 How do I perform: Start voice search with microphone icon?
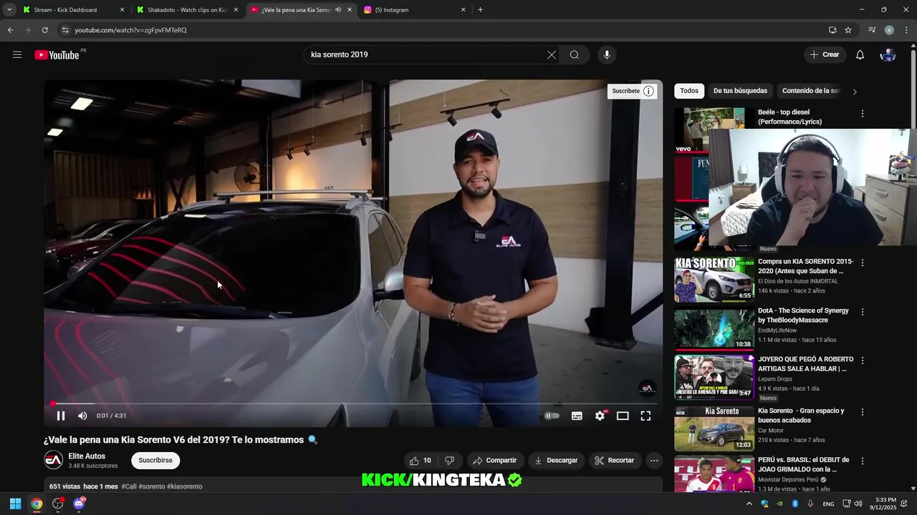[607, 55]
